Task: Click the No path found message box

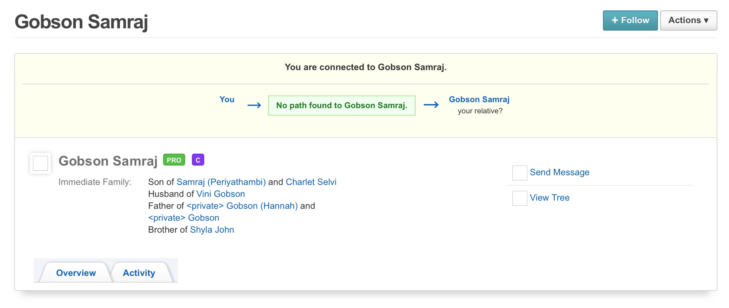Action: pyautogui.click(x=341, y=106)
